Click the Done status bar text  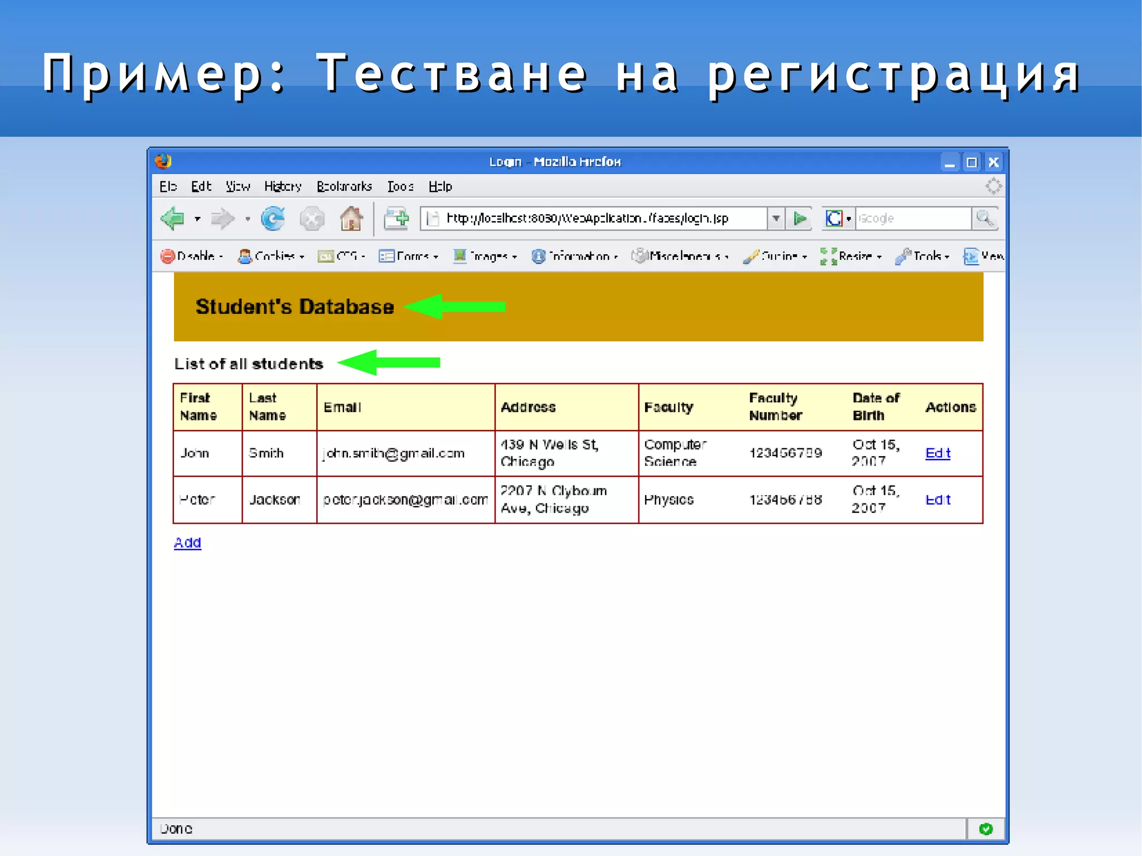tap(176, 829)
